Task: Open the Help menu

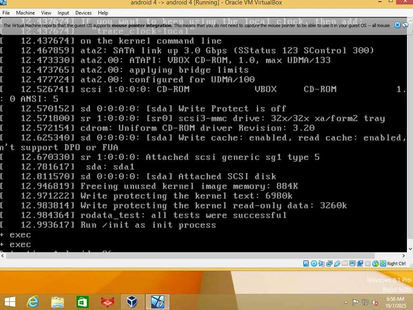Action: point(103,13)
